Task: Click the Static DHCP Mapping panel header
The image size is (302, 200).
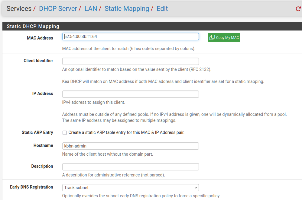Action: [x=33, y=27]
